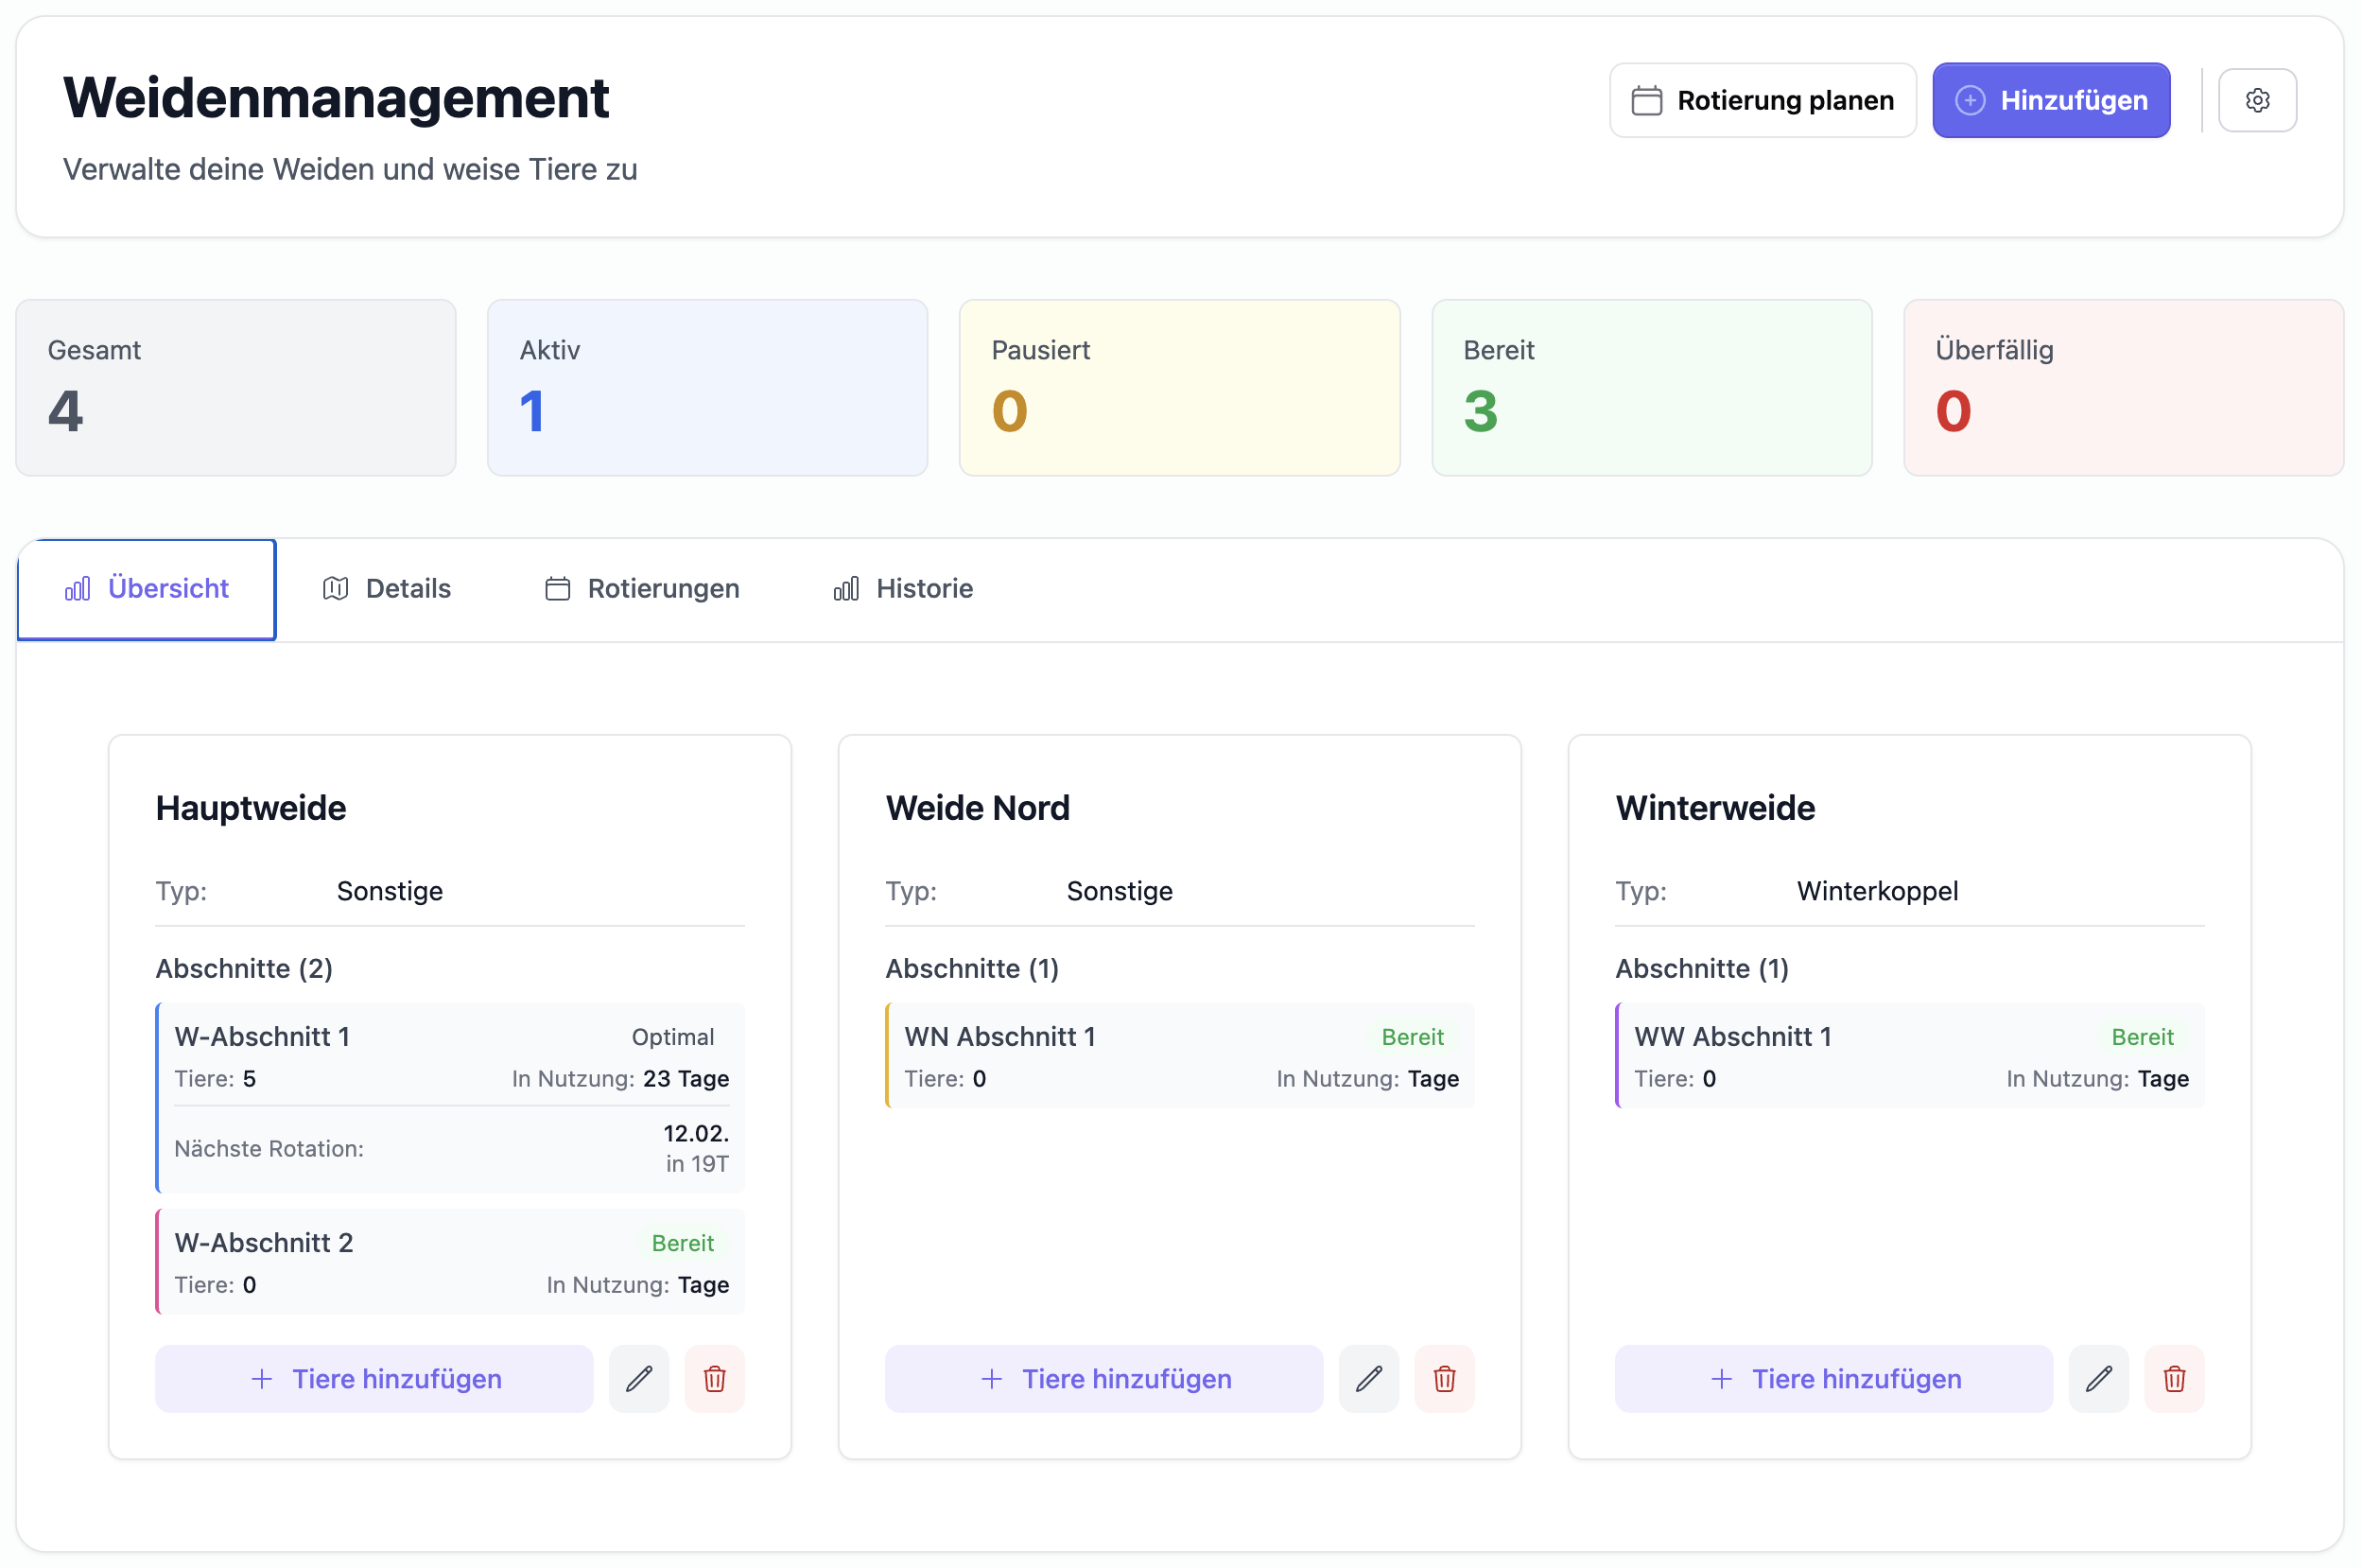Click the Rotierung planen button

(x=1762, y=100)
